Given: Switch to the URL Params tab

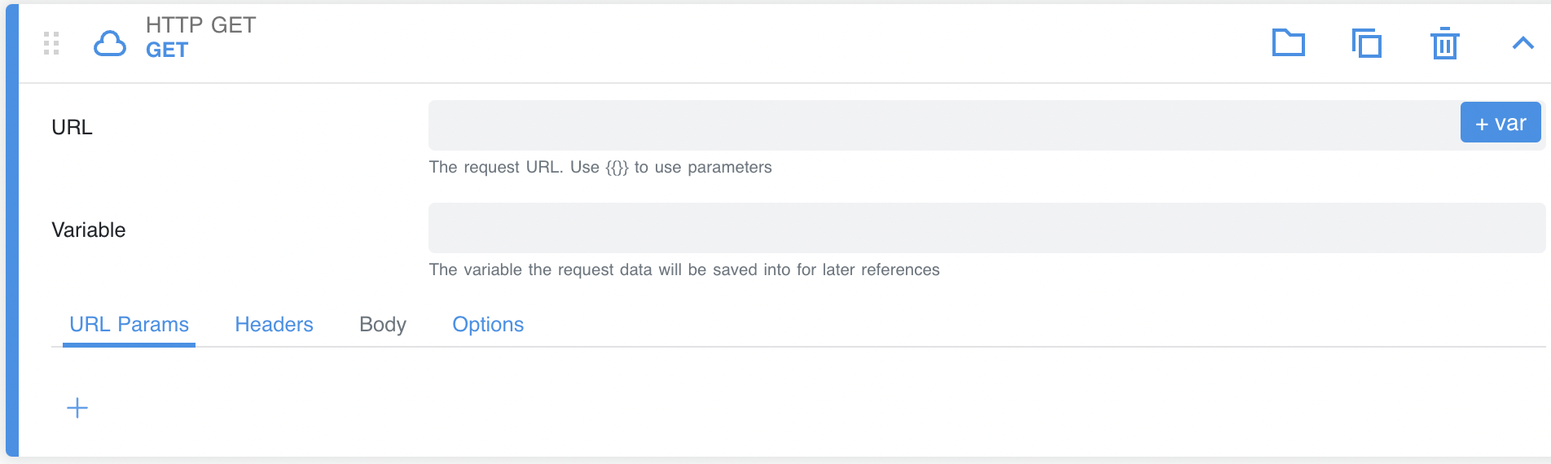Looking at the screenshot, I should [129, 325].
